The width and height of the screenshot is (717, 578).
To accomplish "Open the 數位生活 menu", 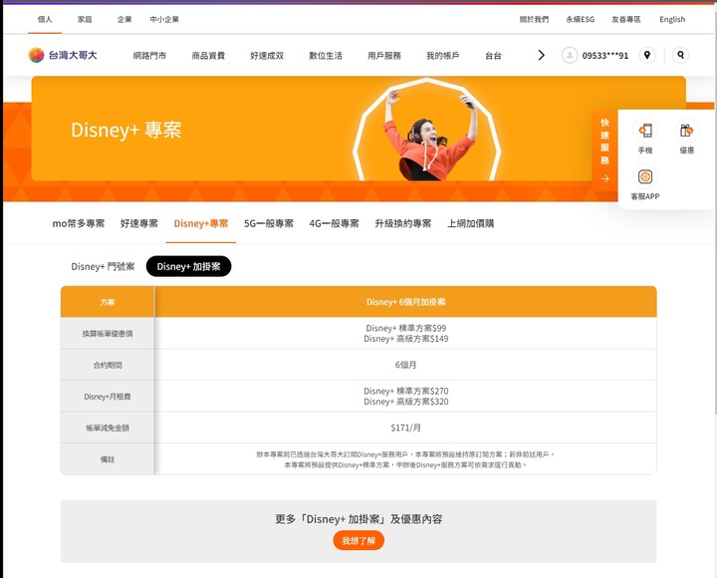I will (x=326, y=56).
